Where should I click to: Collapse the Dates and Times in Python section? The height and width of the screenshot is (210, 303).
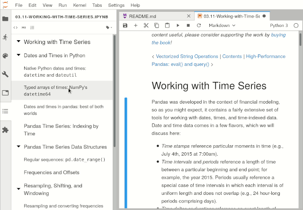coord(18,55)
